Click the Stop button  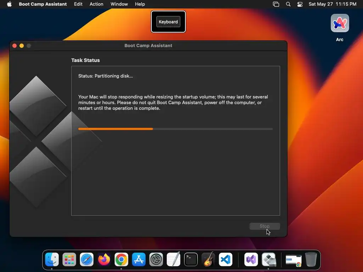[264, 226]
